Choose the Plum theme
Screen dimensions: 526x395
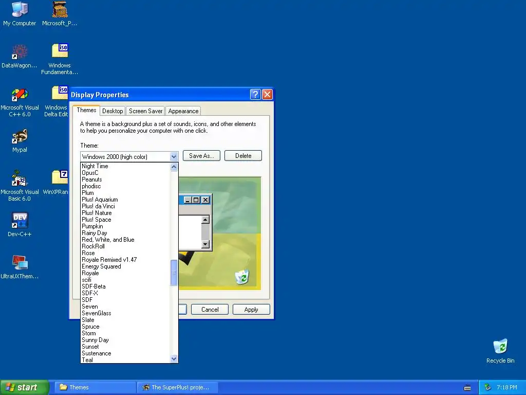point(126,193)
